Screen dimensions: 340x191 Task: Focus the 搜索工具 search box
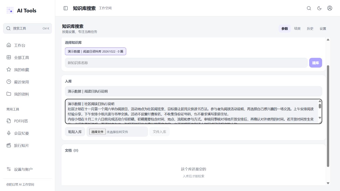(x=28, y=28)
